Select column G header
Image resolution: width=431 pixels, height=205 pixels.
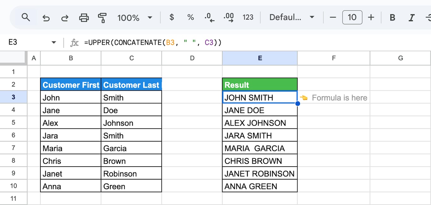click(x=400, y=58)
